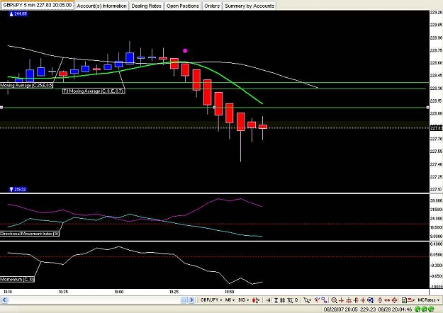
Task: Click the 229.23 value in status bar
Action: click(368, 309)
